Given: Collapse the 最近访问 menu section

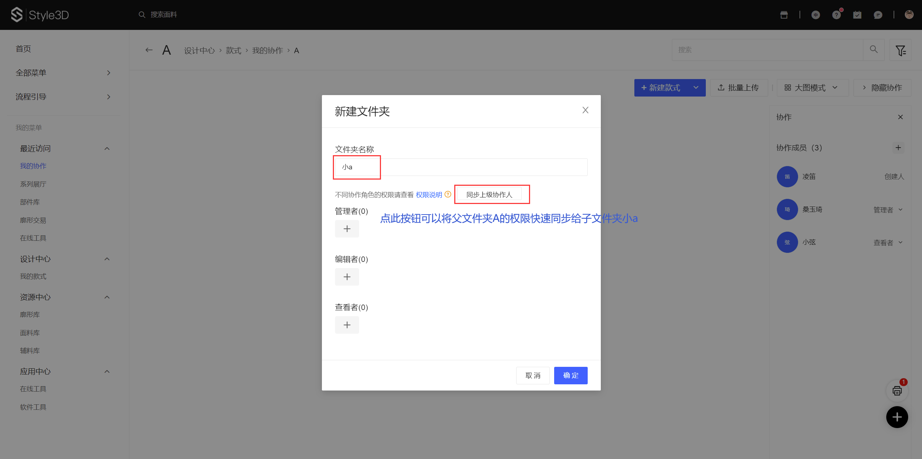Looking at the screenshot, I should tap(107, 149).
